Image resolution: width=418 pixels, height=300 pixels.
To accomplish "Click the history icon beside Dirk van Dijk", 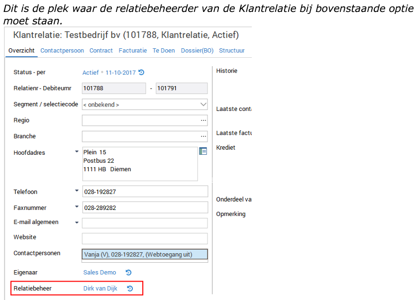I will 129,288.
